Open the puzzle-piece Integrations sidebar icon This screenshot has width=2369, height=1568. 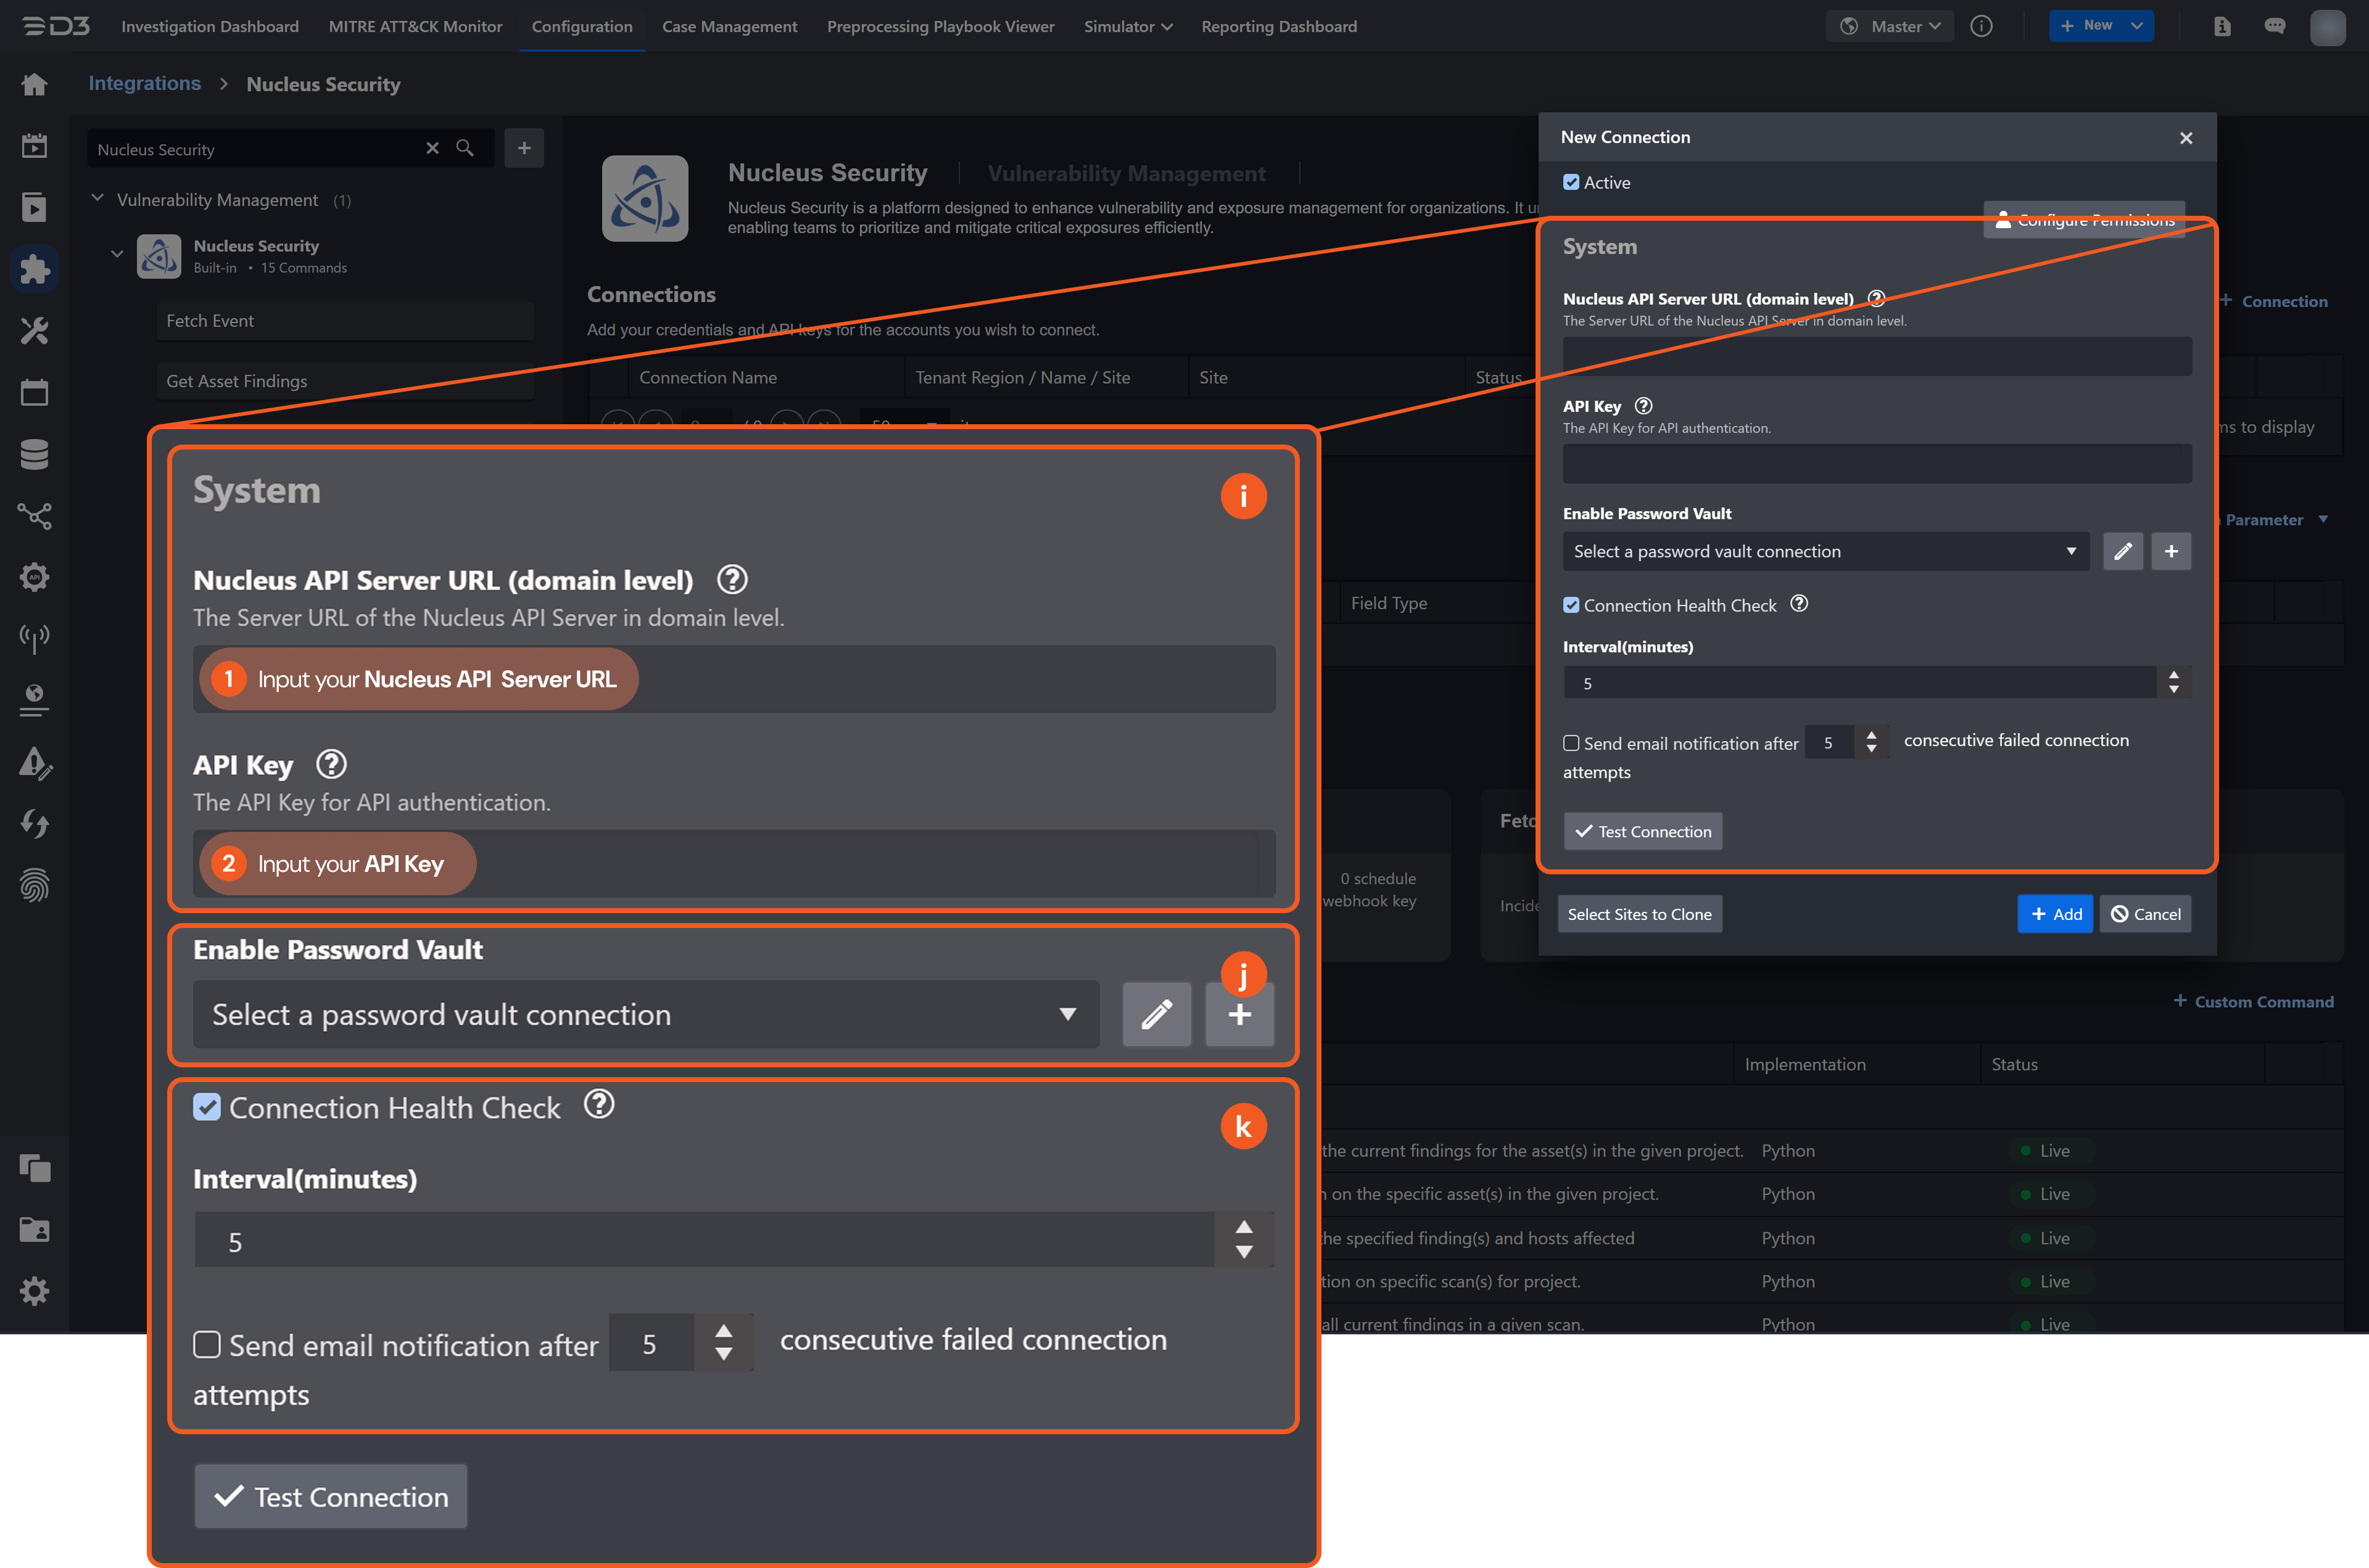(35, 269)
